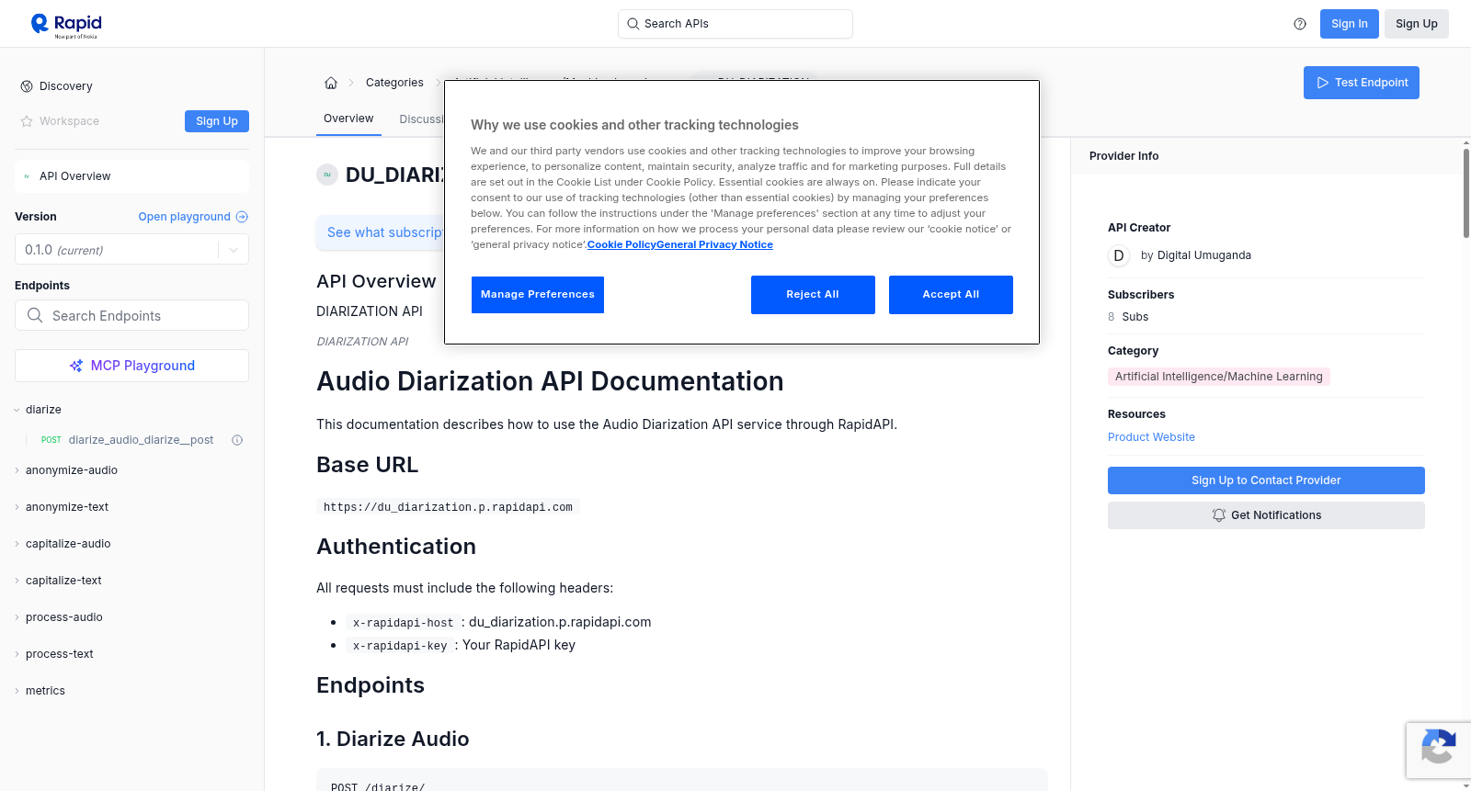Screen dimensions: 1471x791
Task: Click the Workspace Sign Up button
Action: [217, 121]
